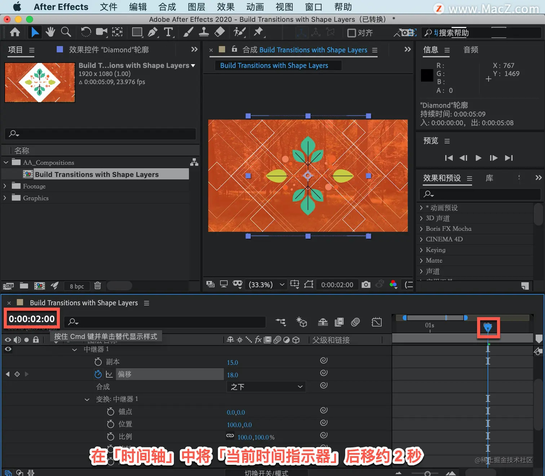This screenshot has height=476, width=545.
Task: Jump to first frame in preview
Action: click(x=449, y=158)
